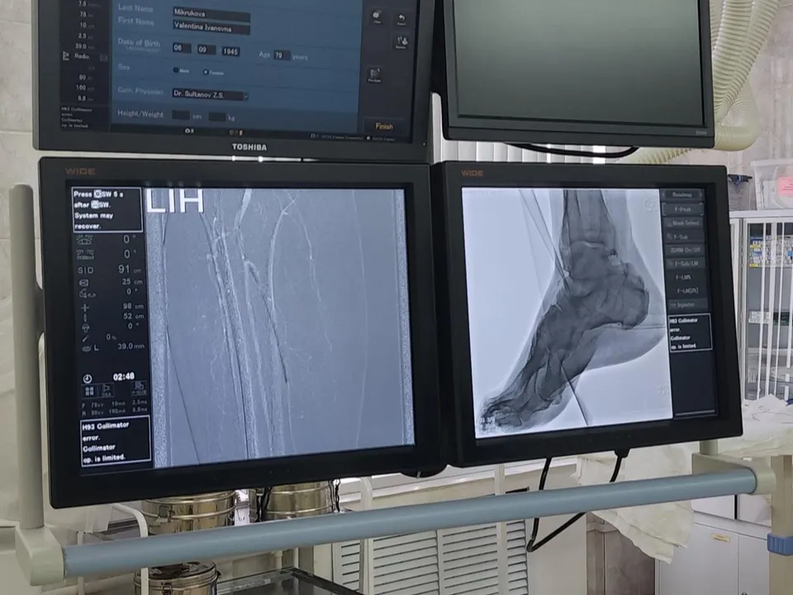This screenshot has width=793, height=595.
Task: Click the birth year field 1945
Action: [230, 50]
